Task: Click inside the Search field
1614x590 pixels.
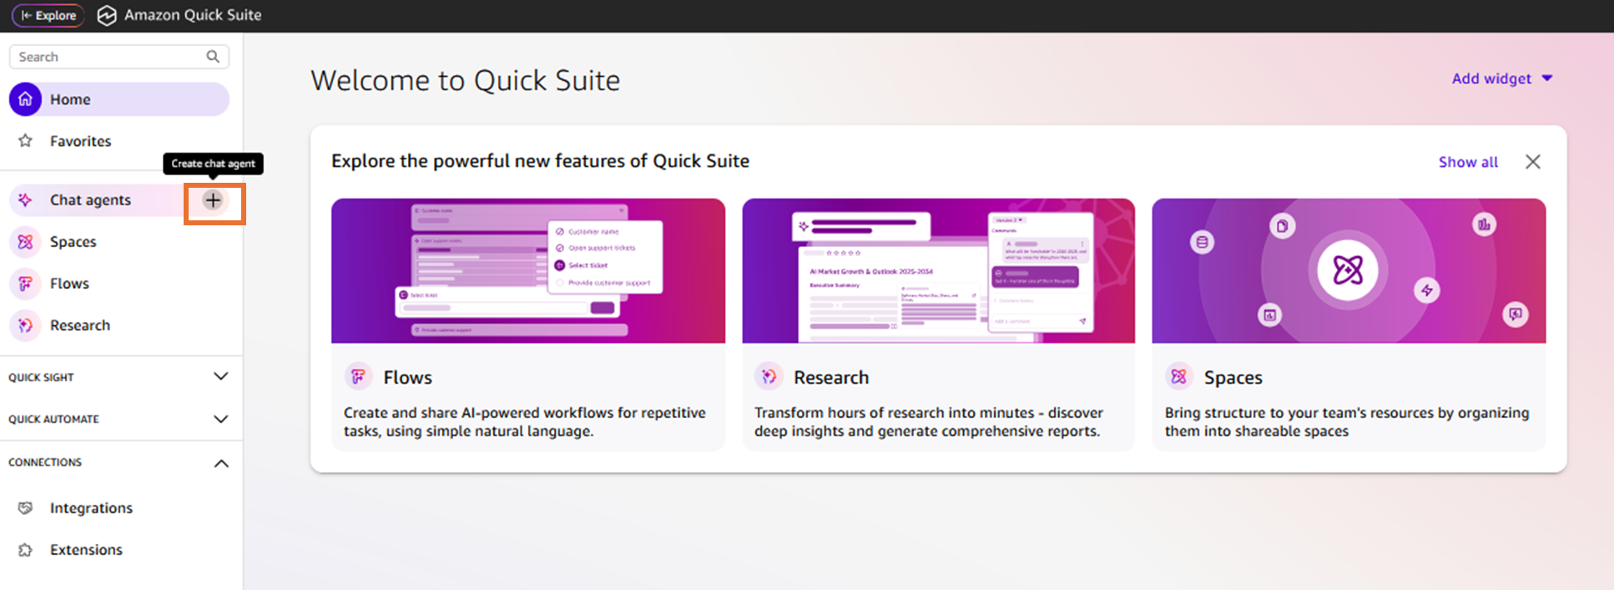Action: coord(119,57)
